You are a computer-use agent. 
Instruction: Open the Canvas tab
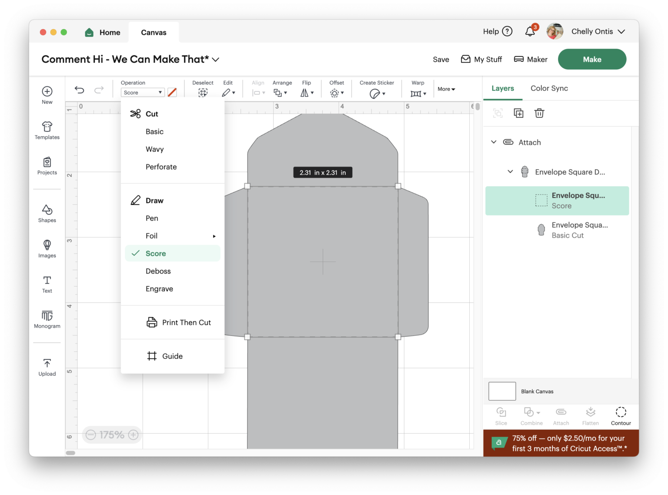coord(153,32)
